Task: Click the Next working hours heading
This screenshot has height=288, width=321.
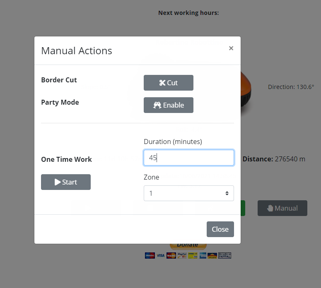Action: click(x=188, y=13)
